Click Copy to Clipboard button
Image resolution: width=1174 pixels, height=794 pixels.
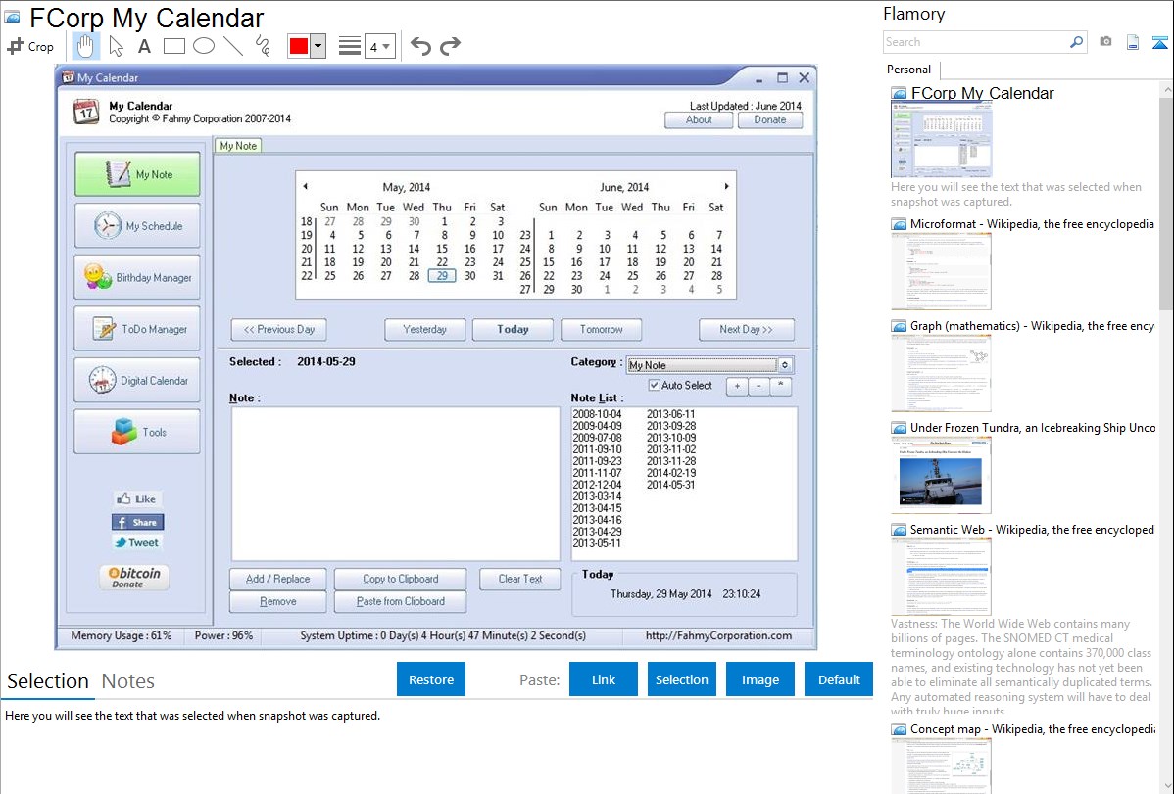coord(401,580)
